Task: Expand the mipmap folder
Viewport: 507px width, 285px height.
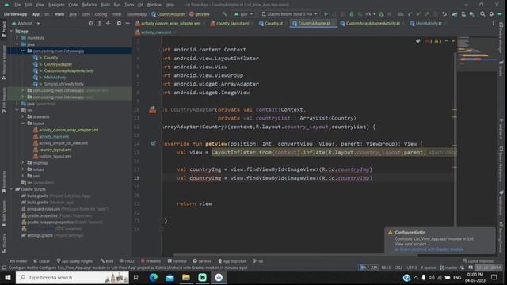Action: pyautogui.click(x=23, y=163)
